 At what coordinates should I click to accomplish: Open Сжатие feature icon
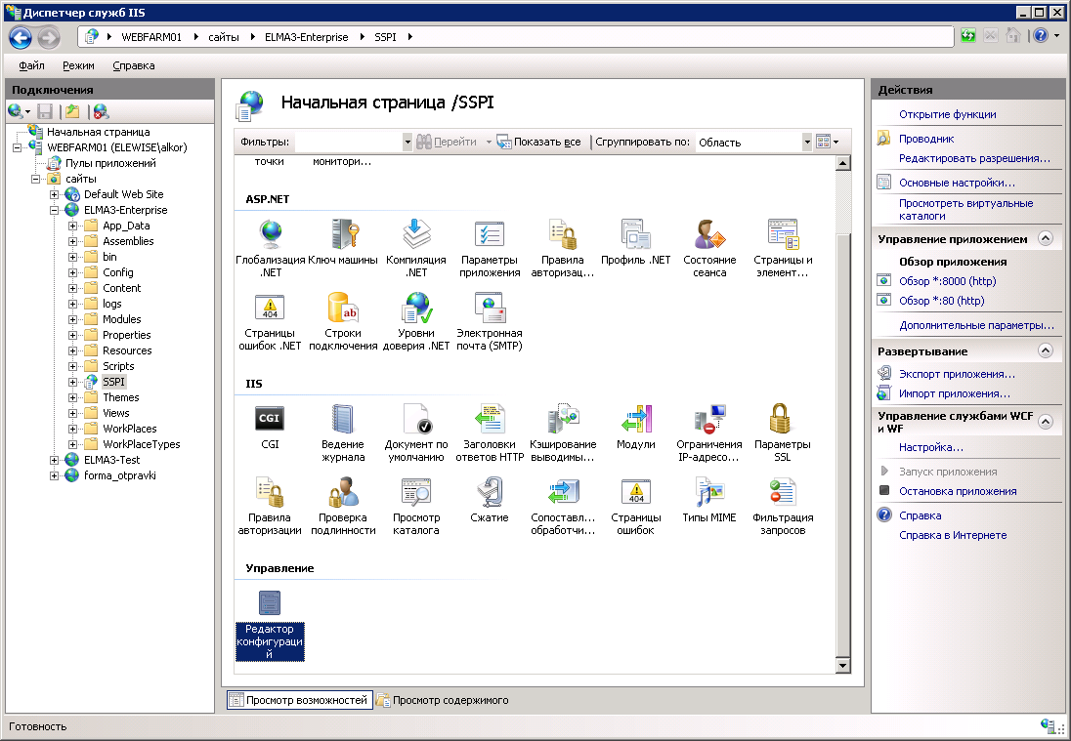click(489, 492)
